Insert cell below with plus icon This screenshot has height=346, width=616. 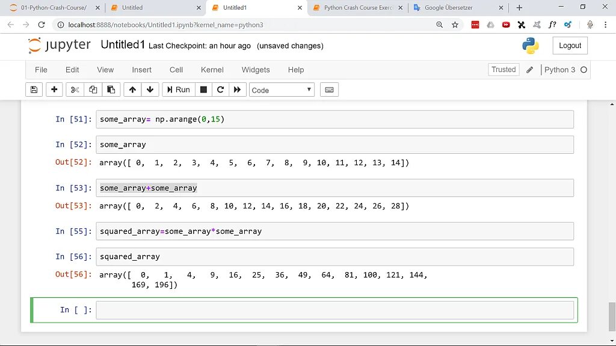click(54, 90)
